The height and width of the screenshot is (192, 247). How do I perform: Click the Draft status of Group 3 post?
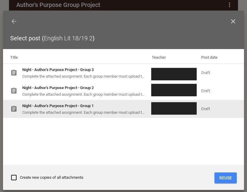(205, 73)
